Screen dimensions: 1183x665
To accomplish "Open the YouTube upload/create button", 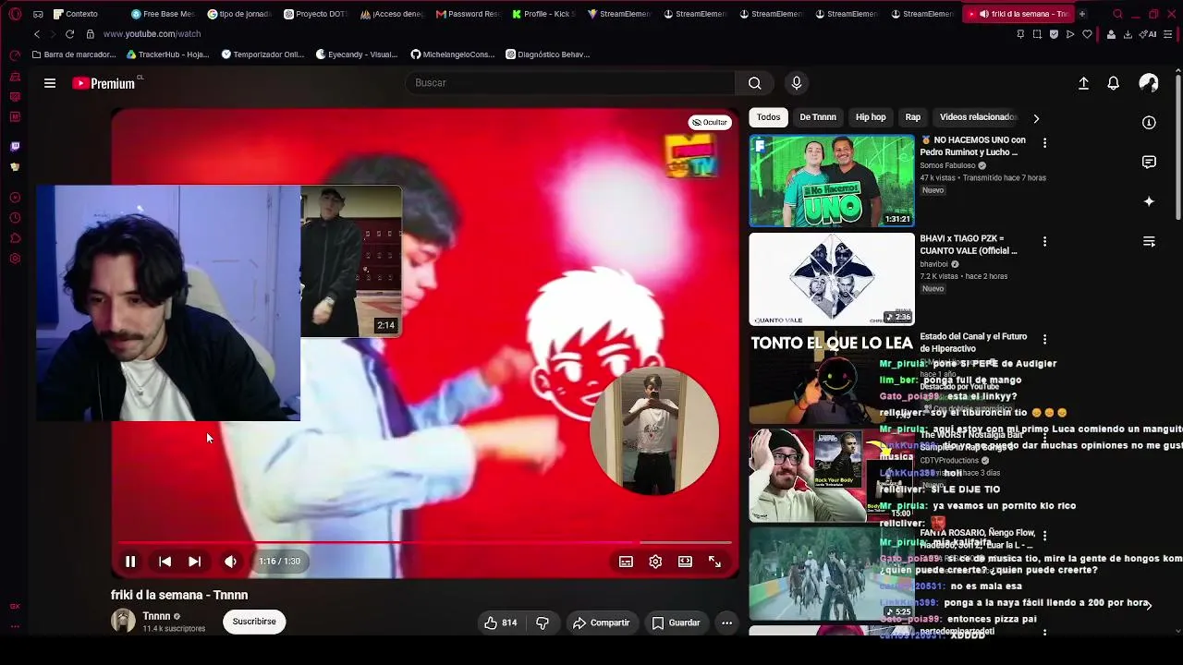I will tap(1083, 83).
